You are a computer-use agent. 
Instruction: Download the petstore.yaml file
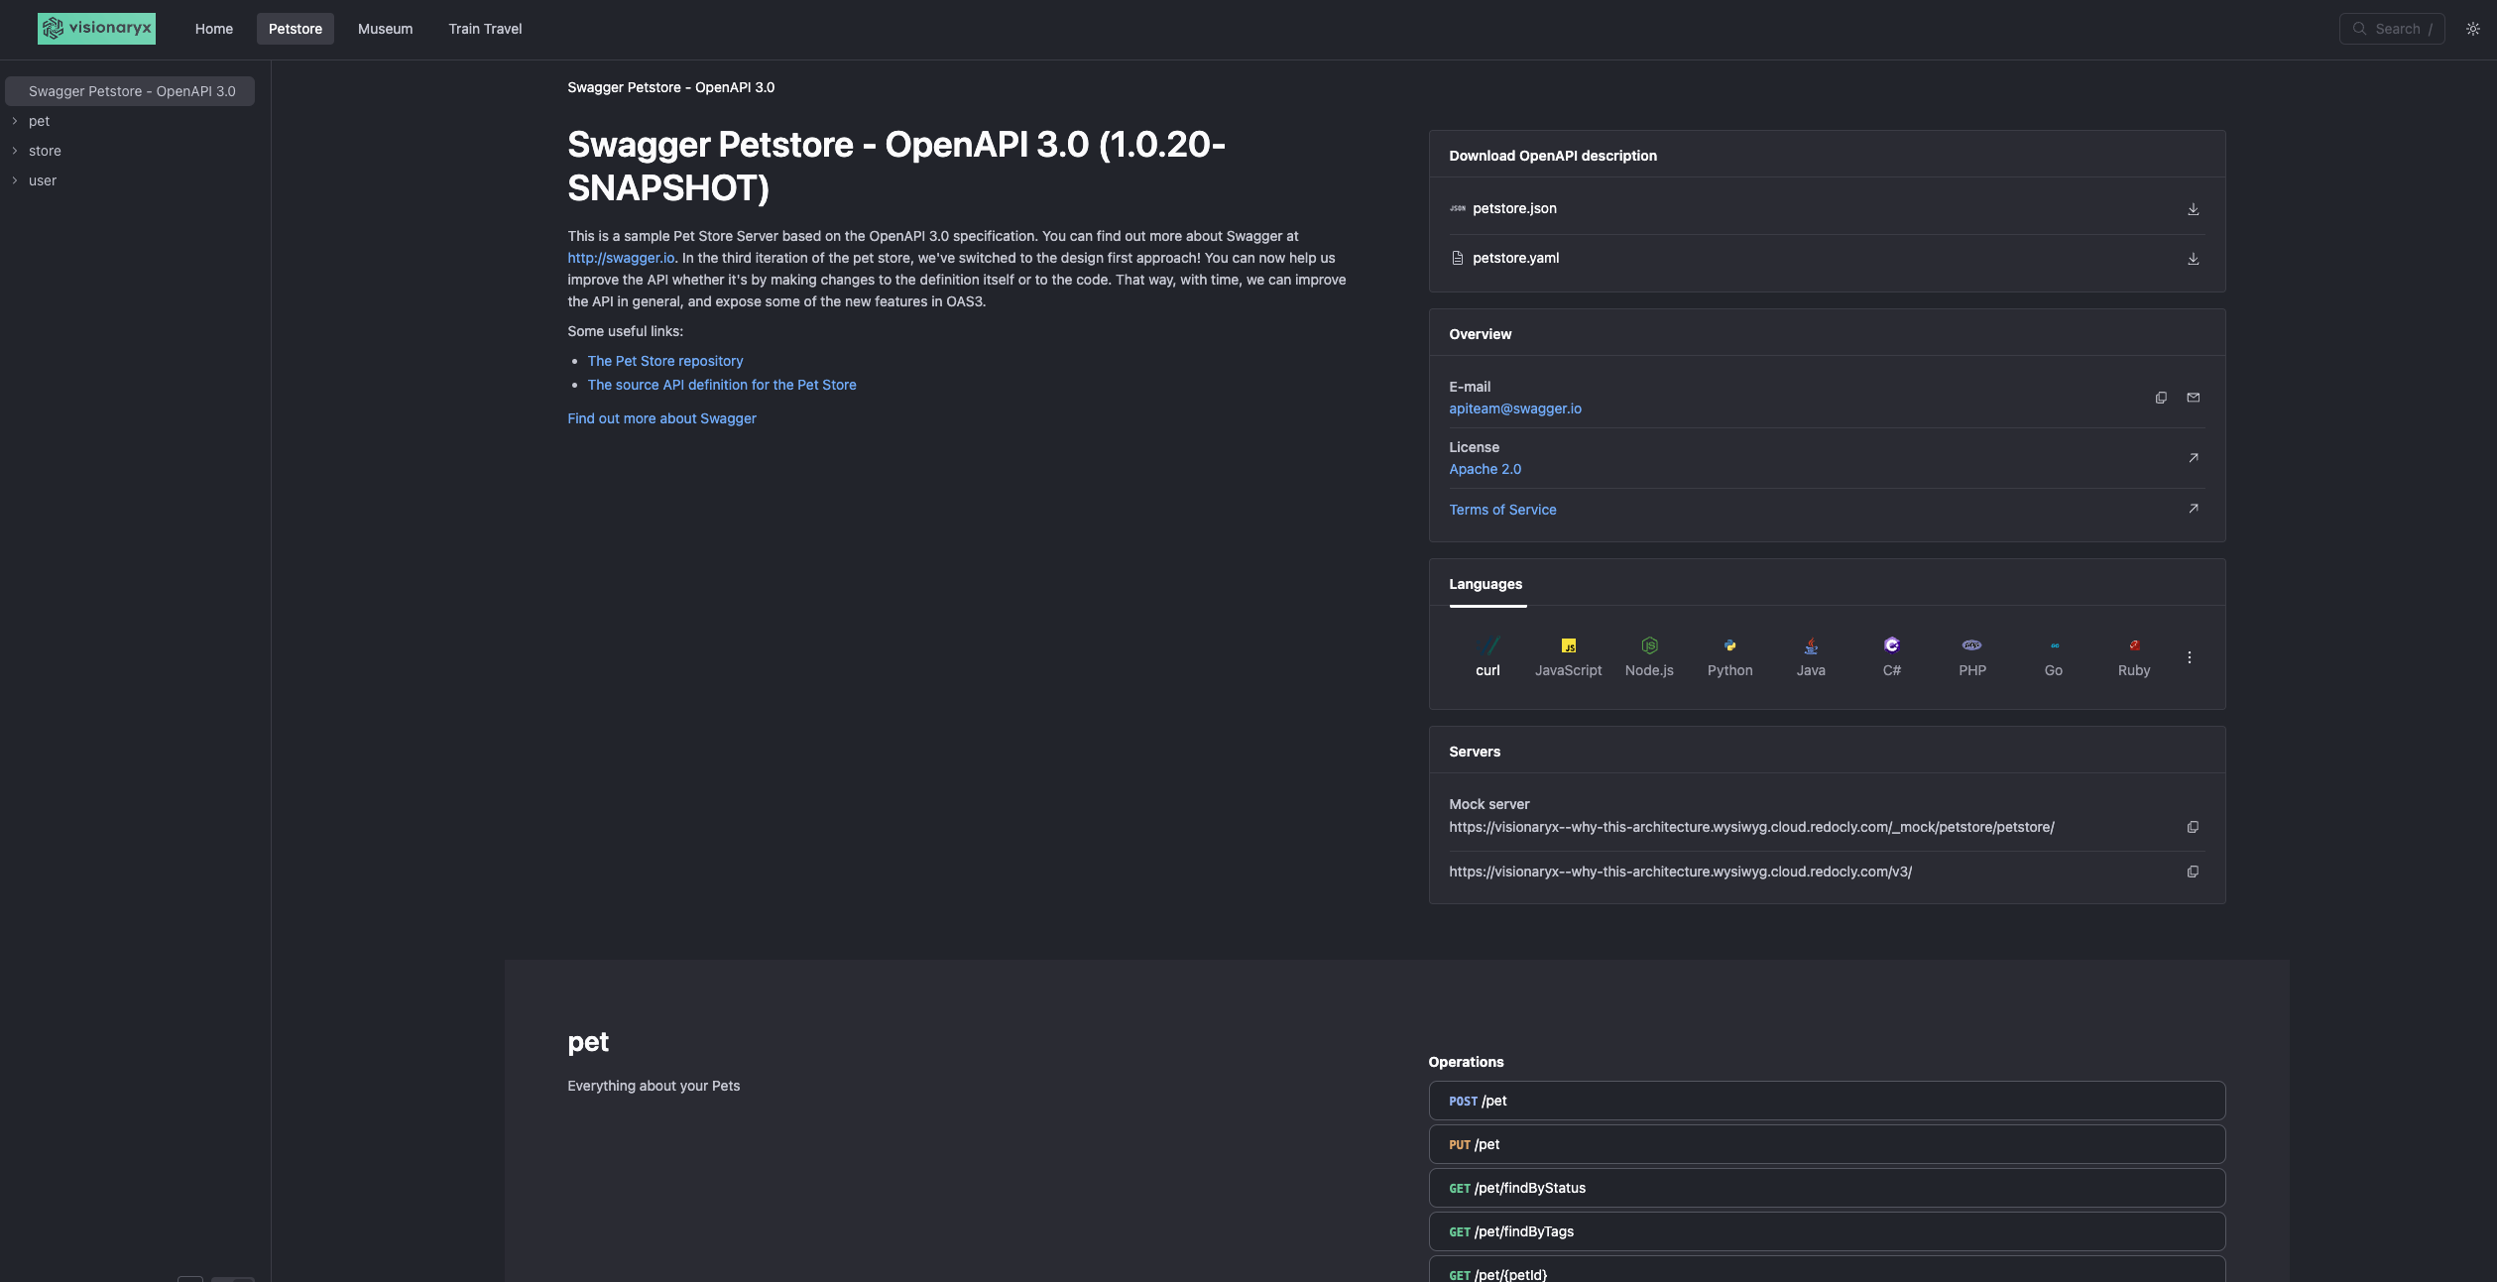tap(2193, 259)
